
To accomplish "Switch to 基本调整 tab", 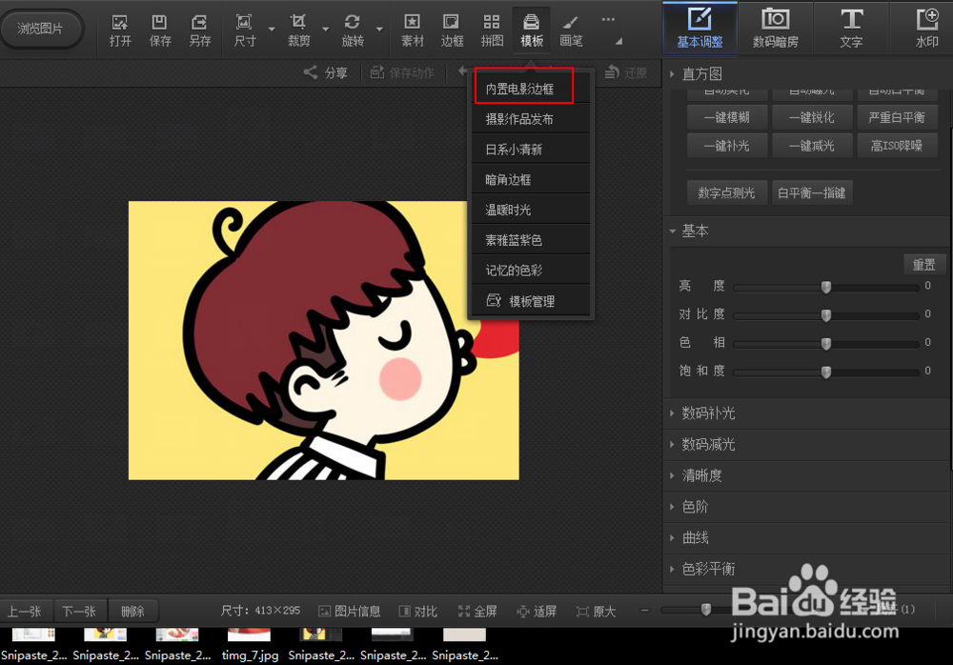I will pyautogui.click(x=700, y=28).
